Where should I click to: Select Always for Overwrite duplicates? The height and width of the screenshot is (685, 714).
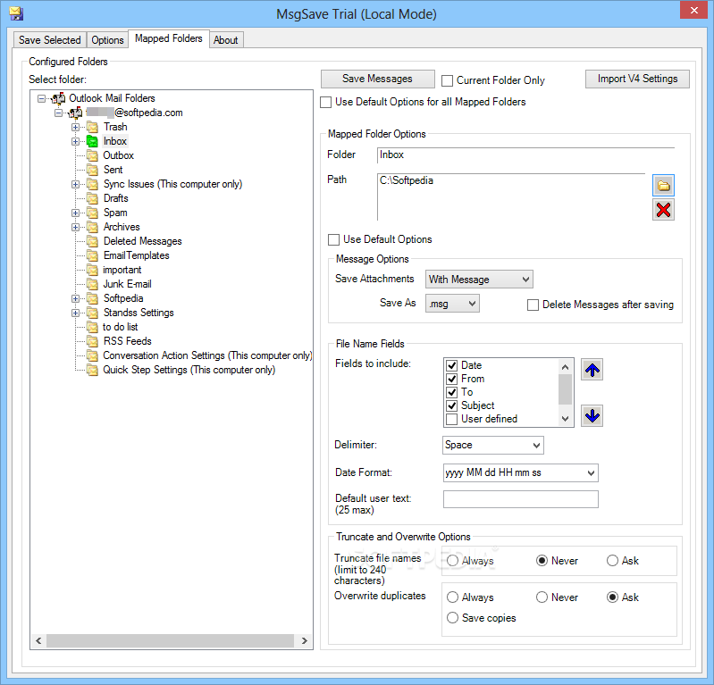452,597
